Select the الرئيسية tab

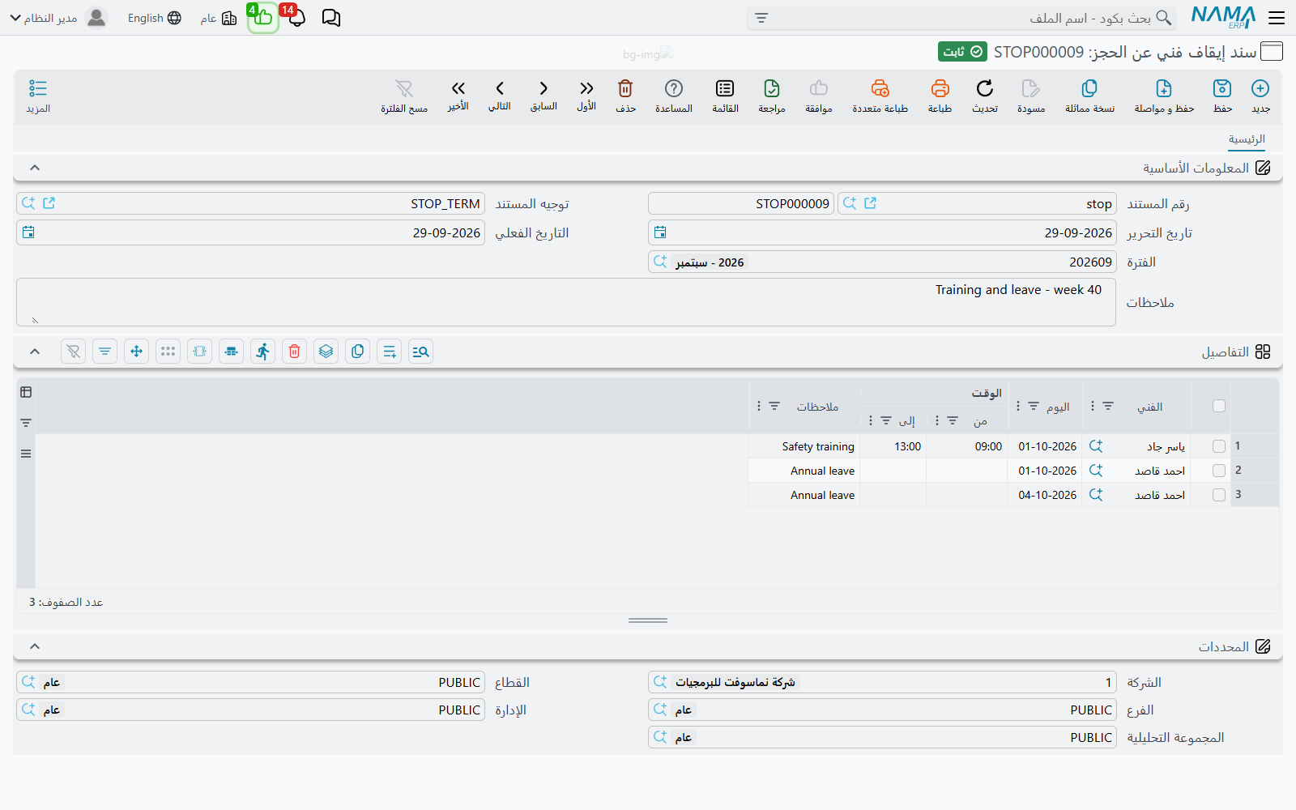(x=1247, y=139)
